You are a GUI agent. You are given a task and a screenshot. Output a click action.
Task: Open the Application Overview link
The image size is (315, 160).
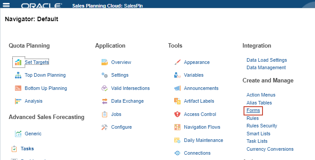point(121,62)
